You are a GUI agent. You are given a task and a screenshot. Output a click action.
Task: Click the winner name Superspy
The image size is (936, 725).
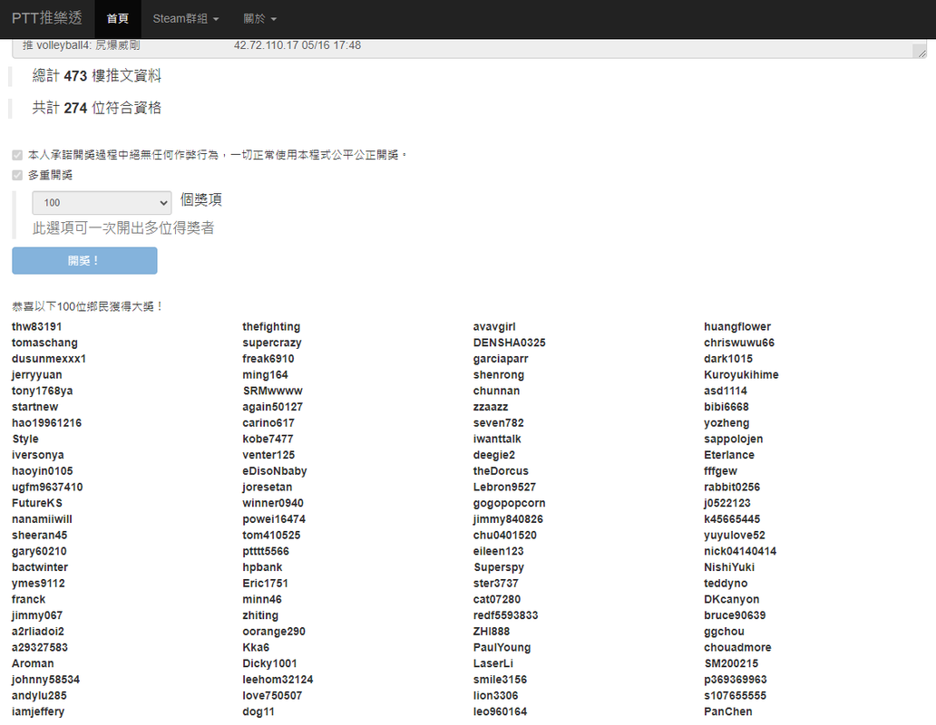coord(499,567)
